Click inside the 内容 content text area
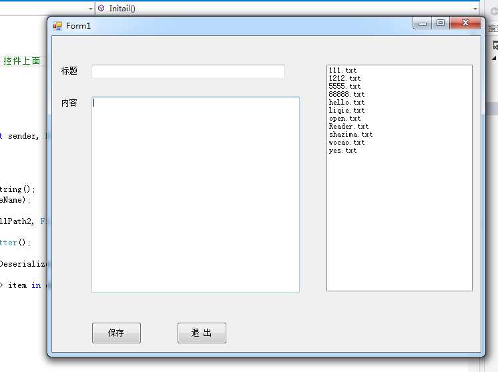Image resolution: width=498 pixels, height=372 pixels. pyautogui.click(x=196, y=195)
